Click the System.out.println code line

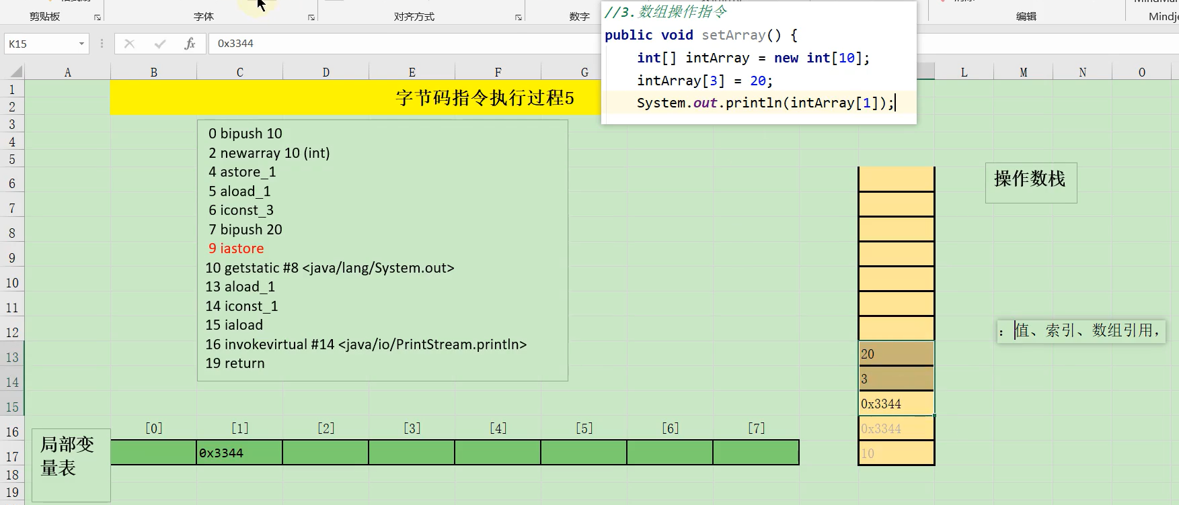[765, 103]
